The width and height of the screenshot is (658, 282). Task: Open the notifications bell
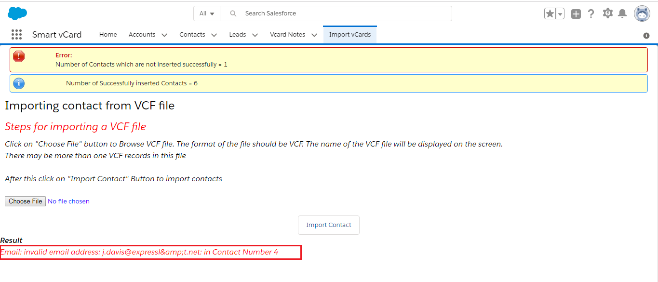tap(622, 13)
